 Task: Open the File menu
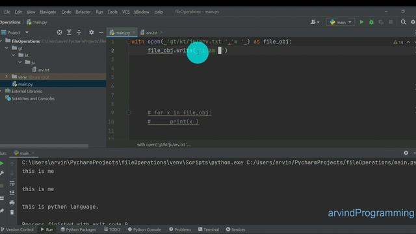pyautogui.click(x=7, y=12)
